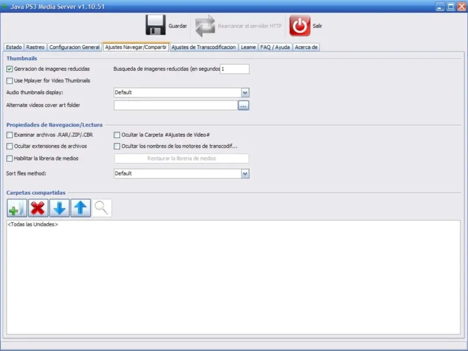Click the Thumbnails section heading
This screenshot has width=468, height=351.
tap(22, 58)
